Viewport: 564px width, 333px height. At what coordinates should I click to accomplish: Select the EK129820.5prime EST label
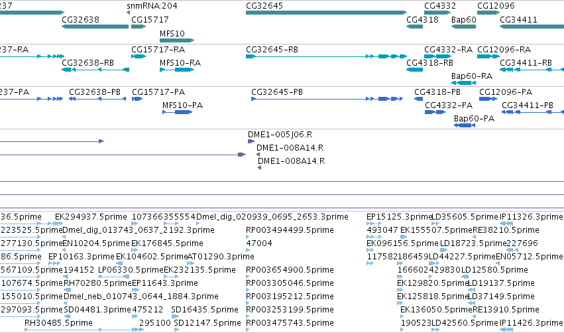point(433,283)
